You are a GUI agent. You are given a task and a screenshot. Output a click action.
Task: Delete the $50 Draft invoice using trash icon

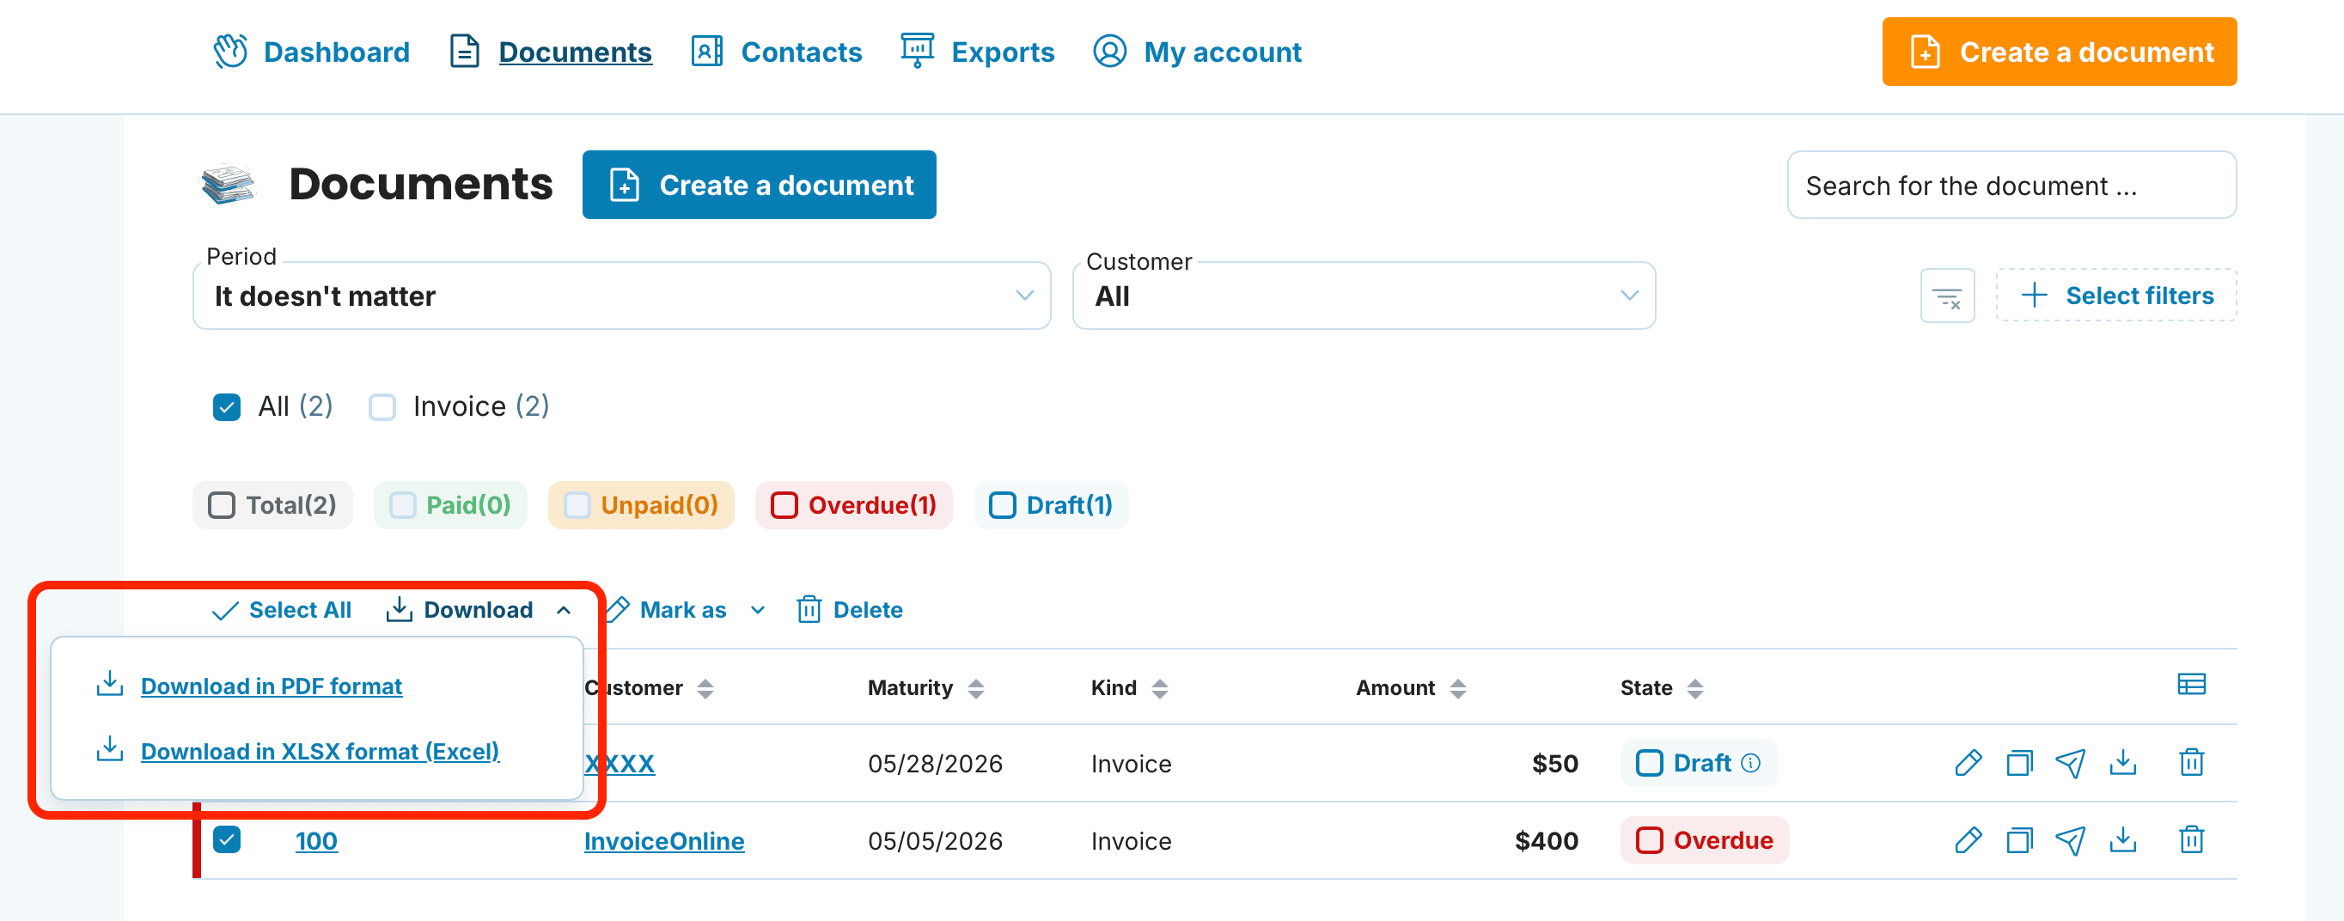(x=2191, y=763)
